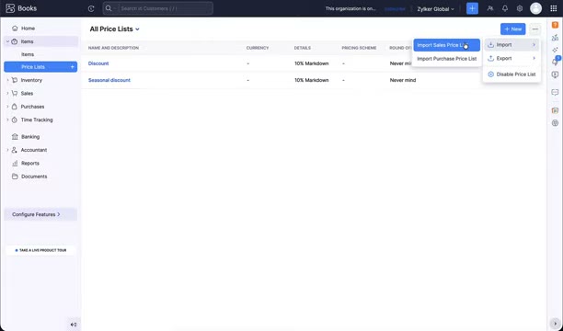
Task: Expand the Sales sidebar section
Action: click(7, 94)
